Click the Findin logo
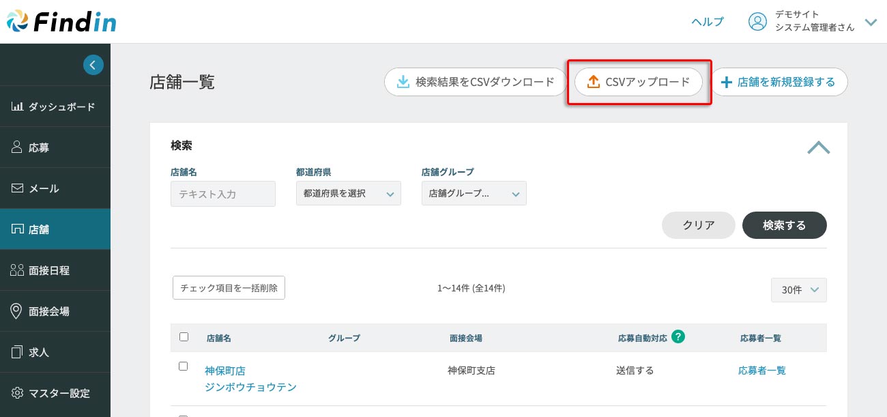This screenshot has width=887, height=417. [61, 21]
